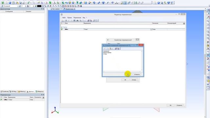The width and height of the screenshot is (210, 118).
Task: Open the Макросы panel tab
Action: click(x=39, y=91)
